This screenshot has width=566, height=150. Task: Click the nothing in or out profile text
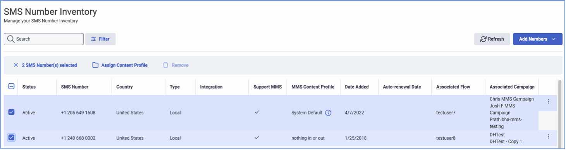coord(308,138)
